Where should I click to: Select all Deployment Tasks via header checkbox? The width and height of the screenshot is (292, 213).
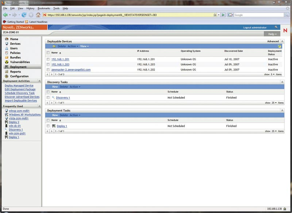(x=48, y=120)
